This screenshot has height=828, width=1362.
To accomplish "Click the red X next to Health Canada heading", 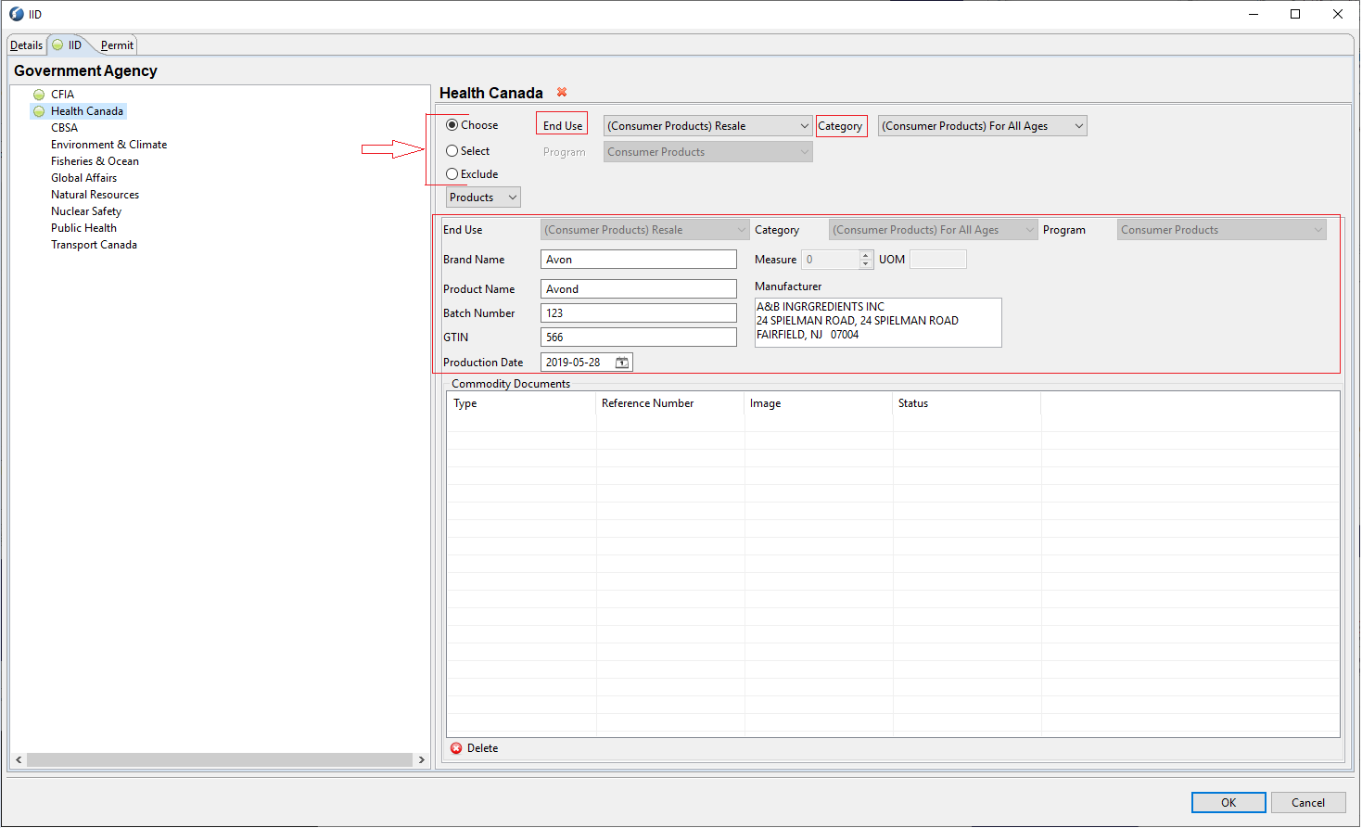I will click(x=562, y=92).
